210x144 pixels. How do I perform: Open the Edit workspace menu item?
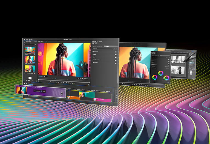click(30, 39)
